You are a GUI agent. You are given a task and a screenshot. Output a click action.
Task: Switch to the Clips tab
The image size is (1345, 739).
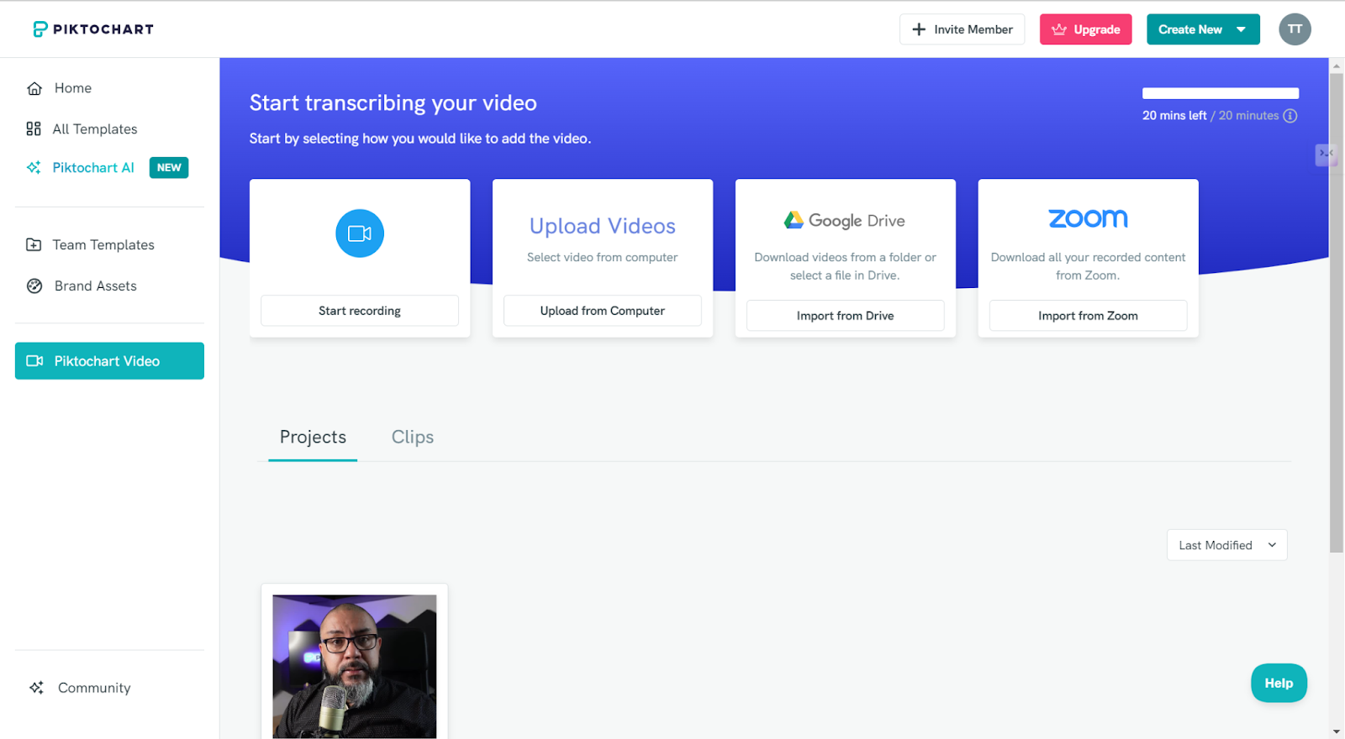413,438
